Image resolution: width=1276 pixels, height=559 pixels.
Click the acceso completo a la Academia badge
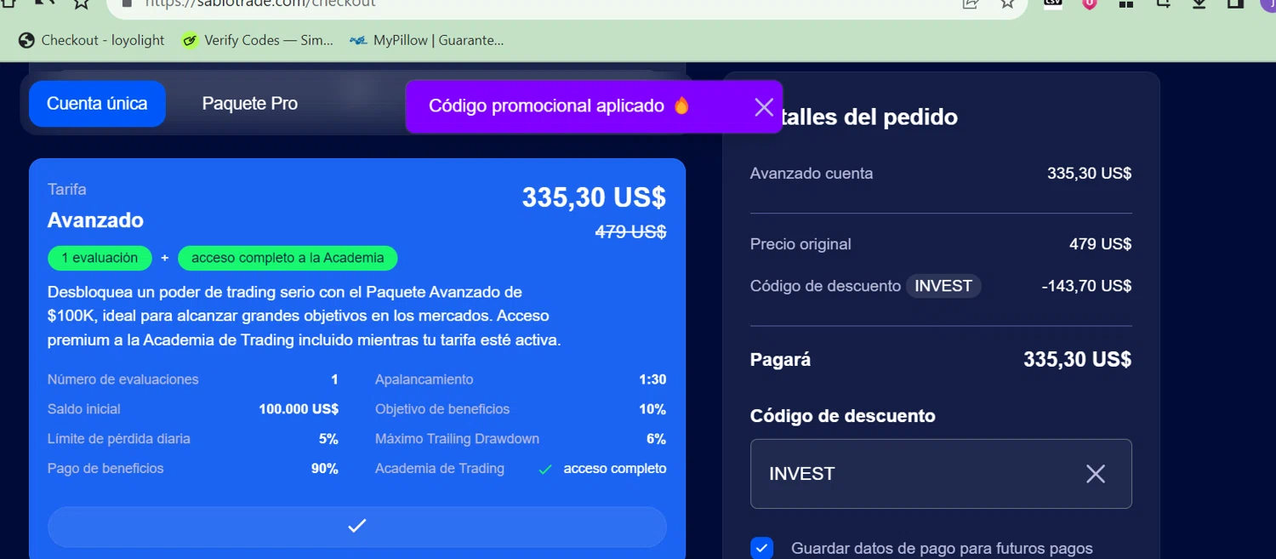pos(288,258)
